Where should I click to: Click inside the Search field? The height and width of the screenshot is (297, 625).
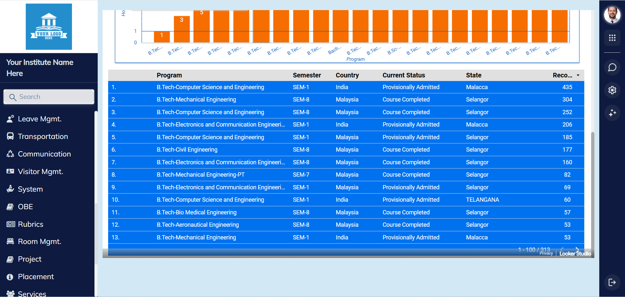click(x=49, y=97)
